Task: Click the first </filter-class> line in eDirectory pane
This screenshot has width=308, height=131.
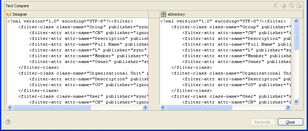Action: coord(192,68)
